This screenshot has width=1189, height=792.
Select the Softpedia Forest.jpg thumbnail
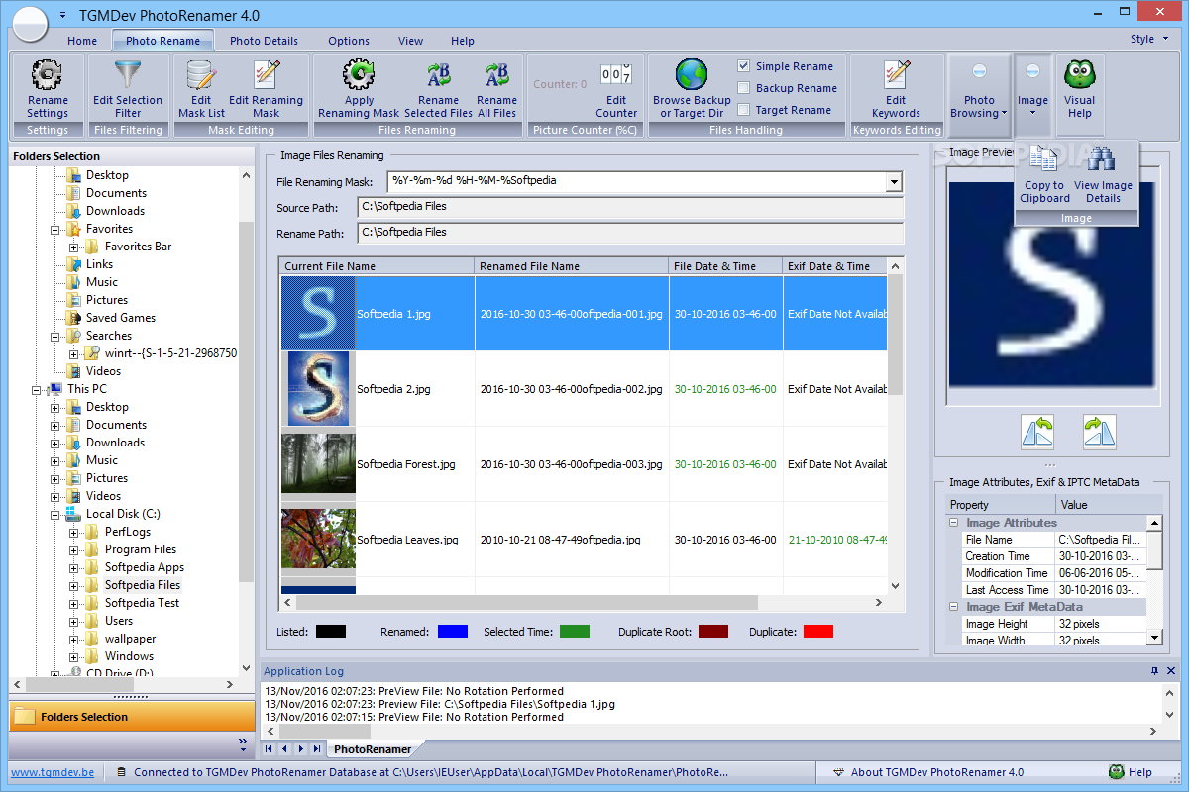click(318, 463)
